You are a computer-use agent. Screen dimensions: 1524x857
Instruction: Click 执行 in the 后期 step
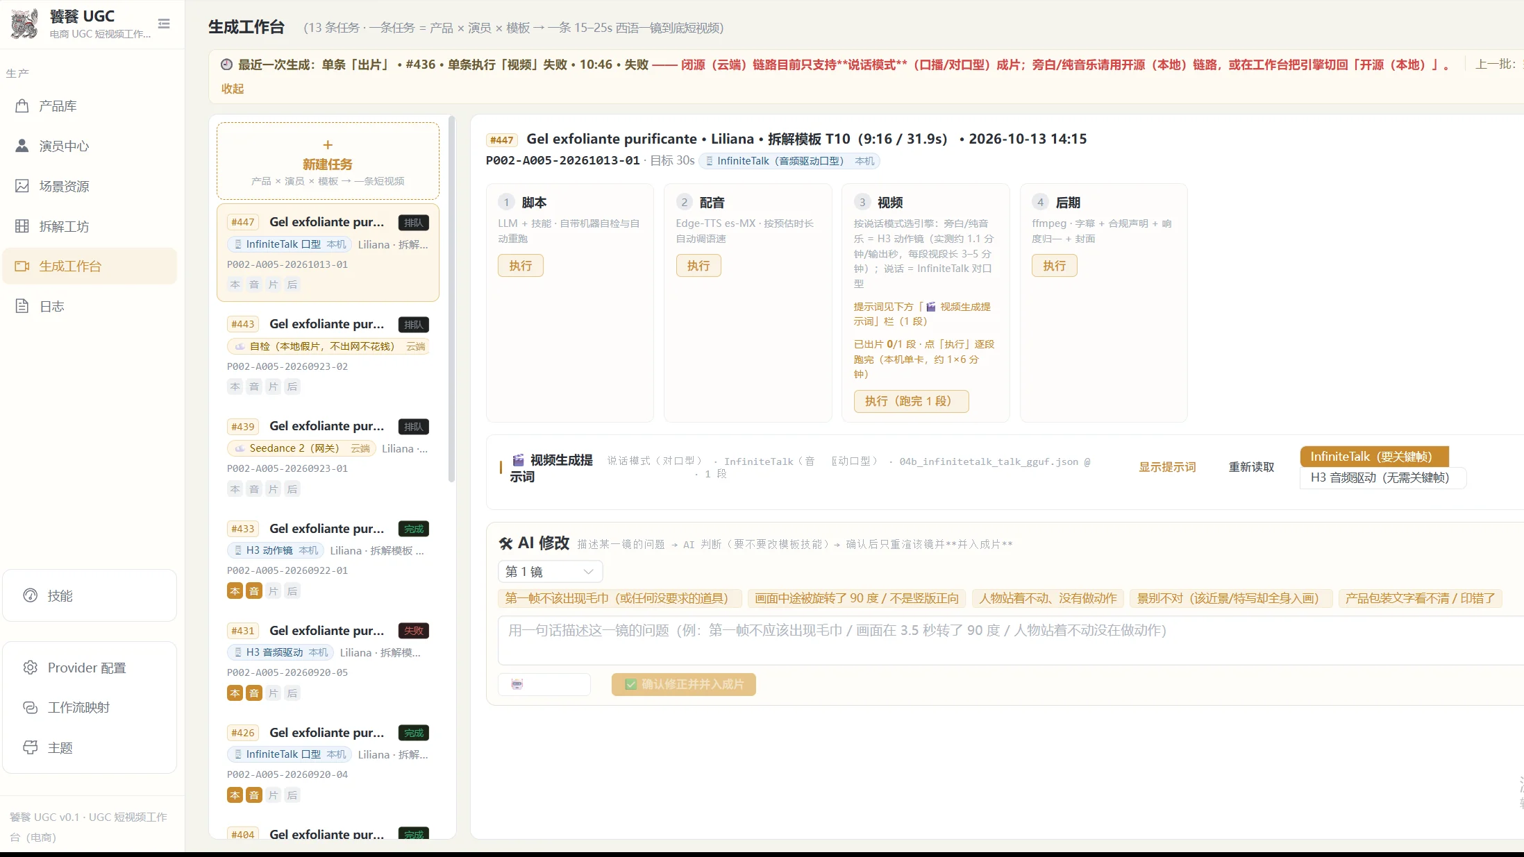[1055, 266]
